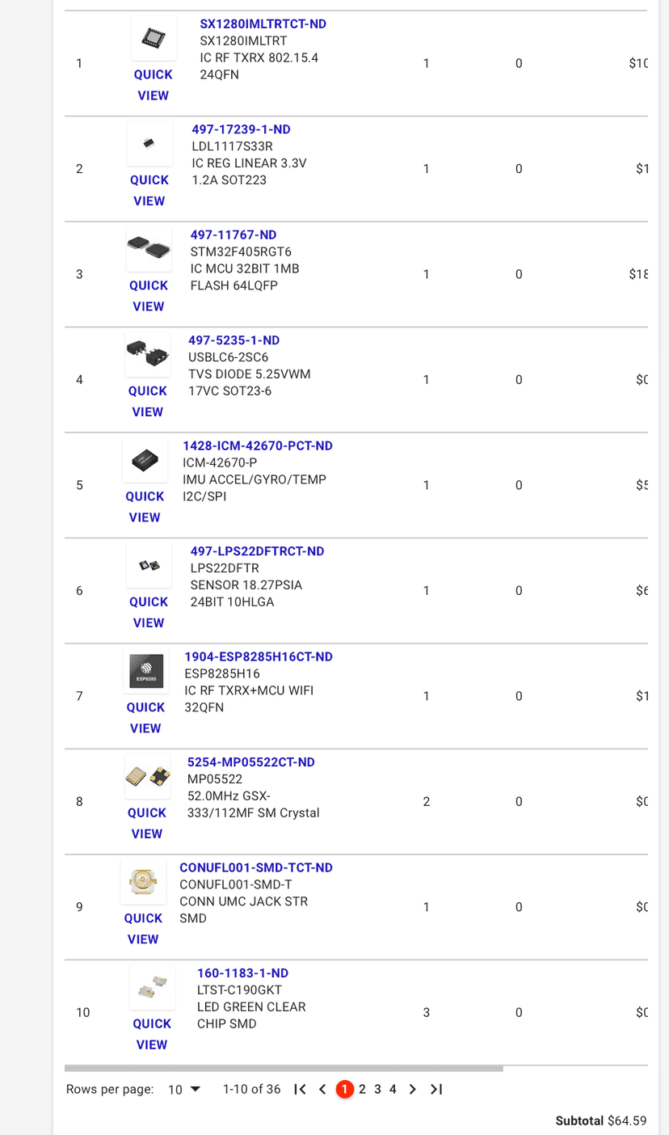
Task: Go to the next page arrow
Action: (413, 1089)
